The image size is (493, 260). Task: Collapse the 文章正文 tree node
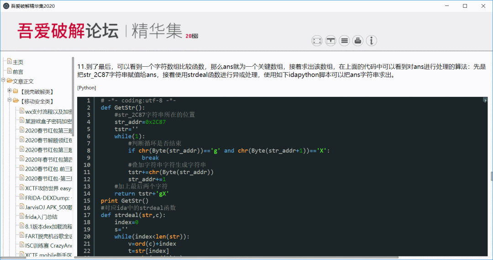(x=4, y=81)
